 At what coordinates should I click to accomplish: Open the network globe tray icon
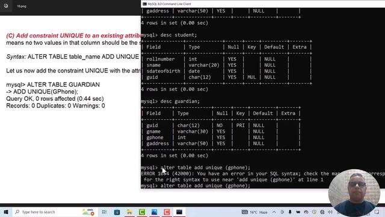322,212
